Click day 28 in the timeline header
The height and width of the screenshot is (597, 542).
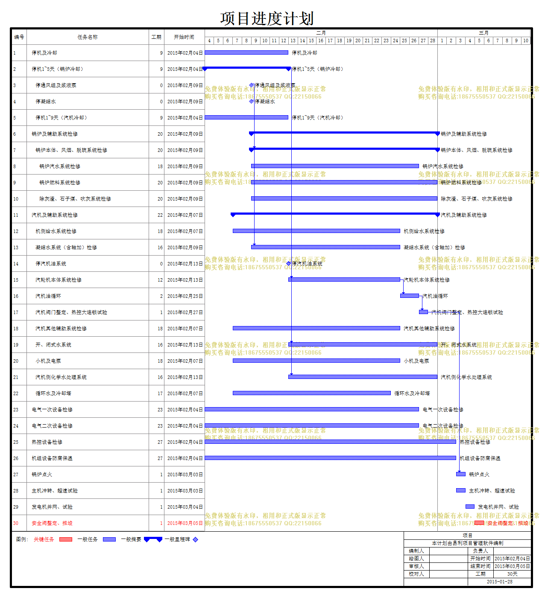click(433, 41)
